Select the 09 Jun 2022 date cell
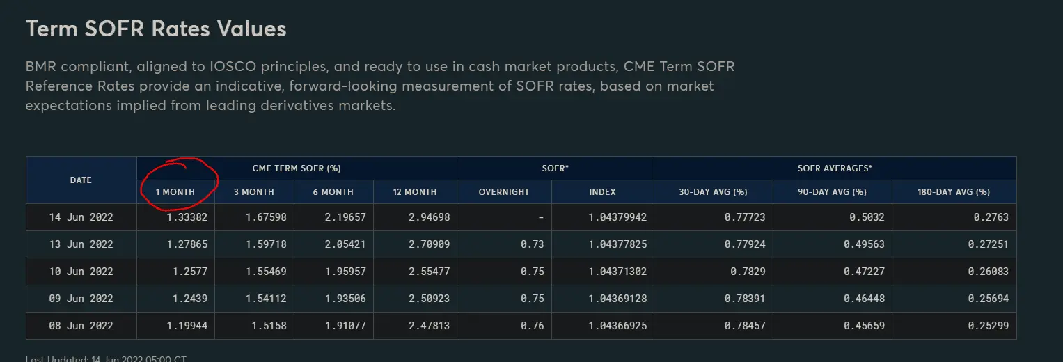Image resolution: width=1063 pixels, height=362 pixels. pyautogui.click(x=81, y=299)
